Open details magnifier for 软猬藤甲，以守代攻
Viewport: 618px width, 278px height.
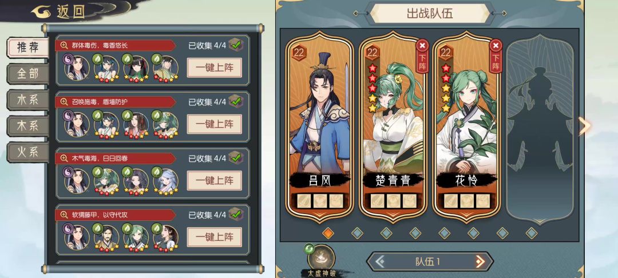point(64,215)
